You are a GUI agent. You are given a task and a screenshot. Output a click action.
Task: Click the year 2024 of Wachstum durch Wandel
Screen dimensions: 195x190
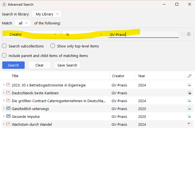[142, 124]
